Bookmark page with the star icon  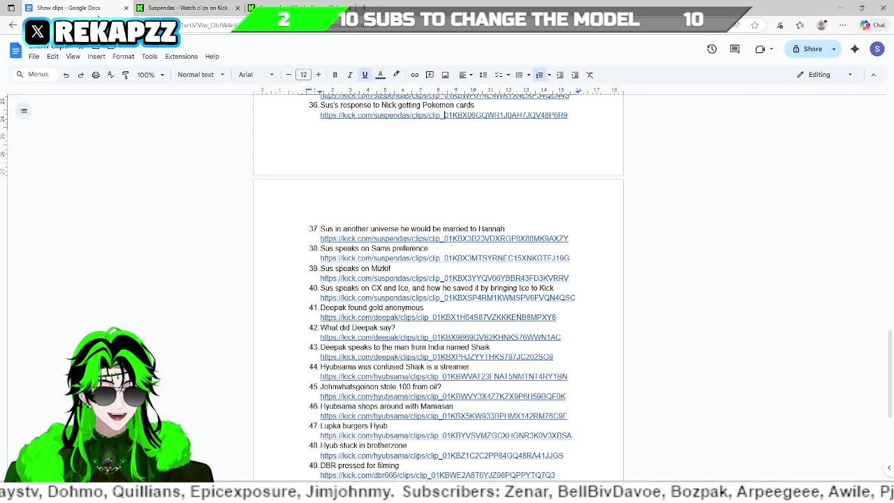755,25
